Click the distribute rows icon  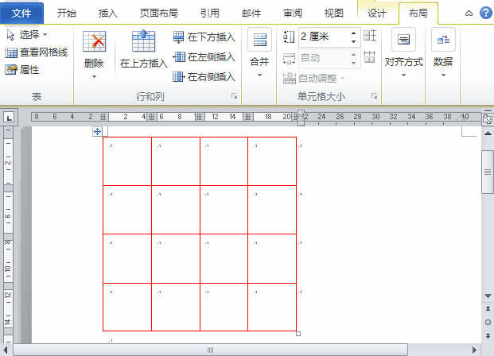click(x=370, y=36)
